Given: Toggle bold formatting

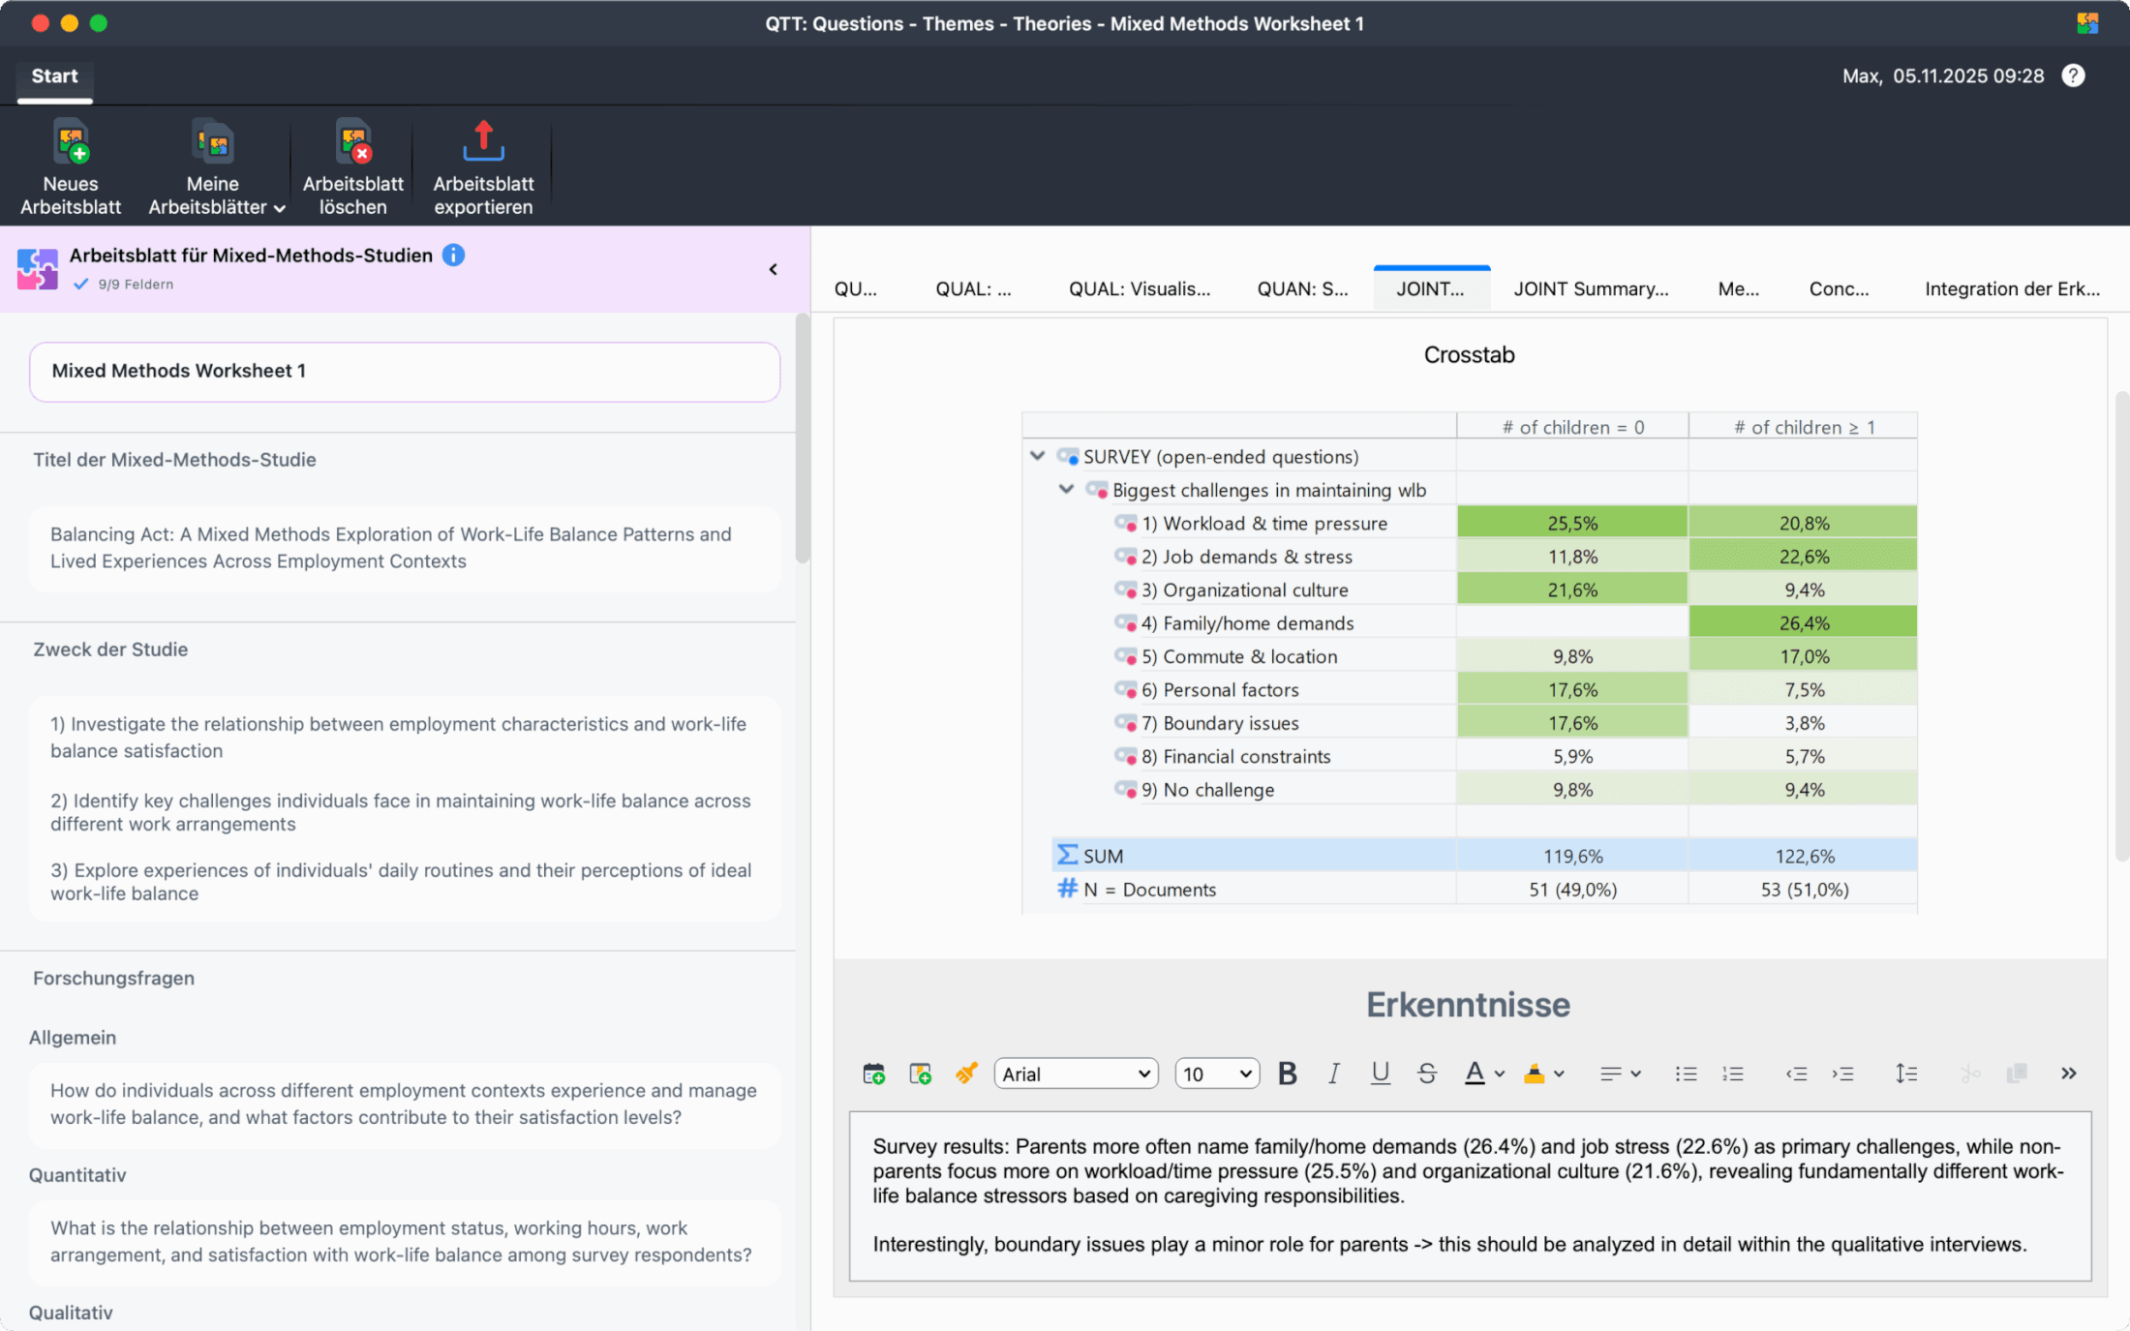Looking at the screenshot, I should click(x=1287, y=1074).
